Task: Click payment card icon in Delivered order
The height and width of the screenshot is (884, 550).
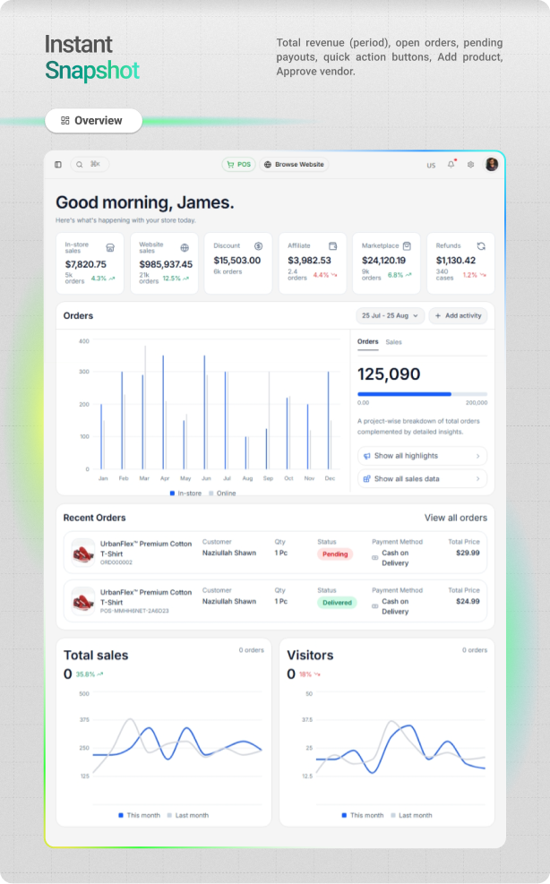Action: (375, 606)
